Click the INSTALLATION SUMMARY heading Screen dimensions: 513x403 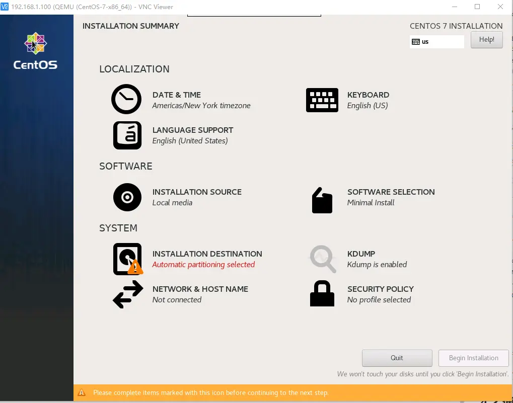click(131, 26)
